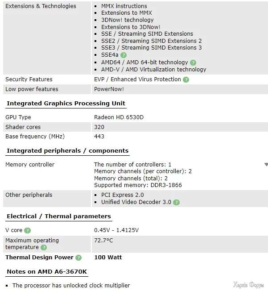Select the Radeon HD 6530D value

point(119,117)
